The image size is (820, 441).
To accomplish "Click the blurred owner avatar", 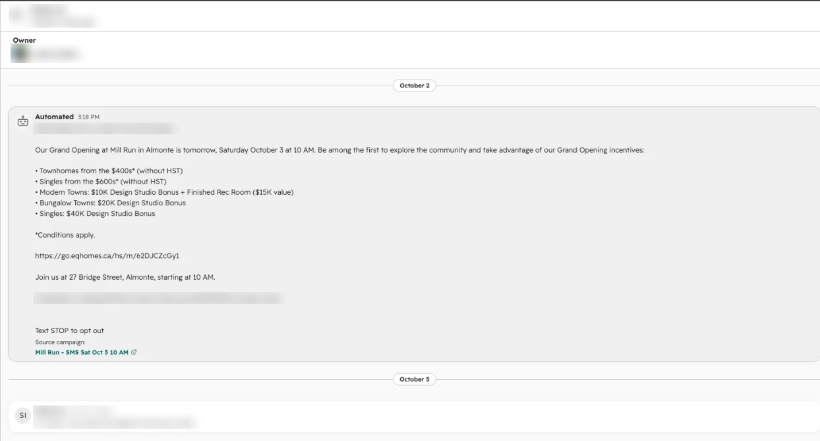I will point(20,54).
